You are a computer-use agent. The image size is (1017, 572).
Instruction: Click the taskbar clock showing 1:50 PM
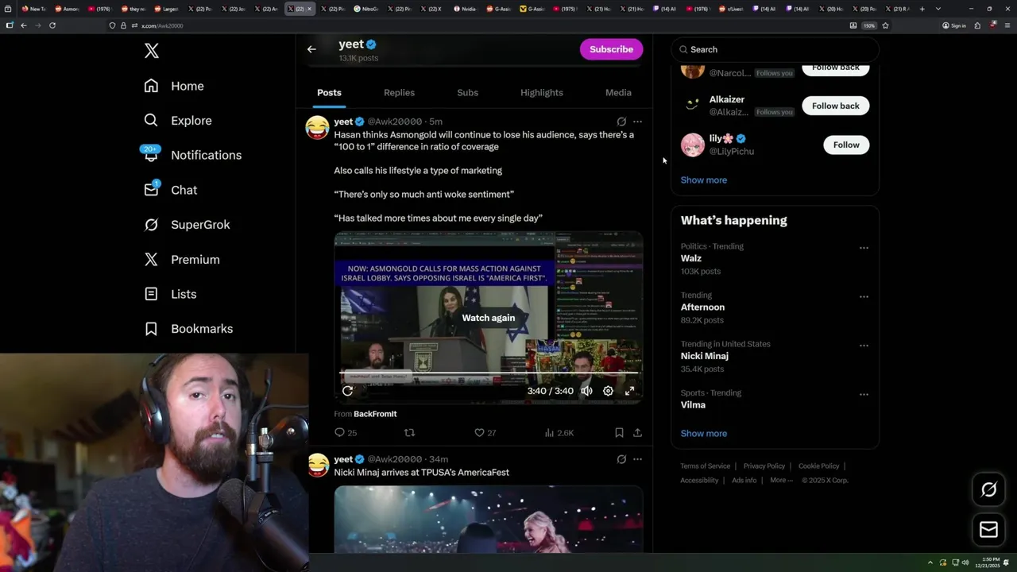(986, 562)
